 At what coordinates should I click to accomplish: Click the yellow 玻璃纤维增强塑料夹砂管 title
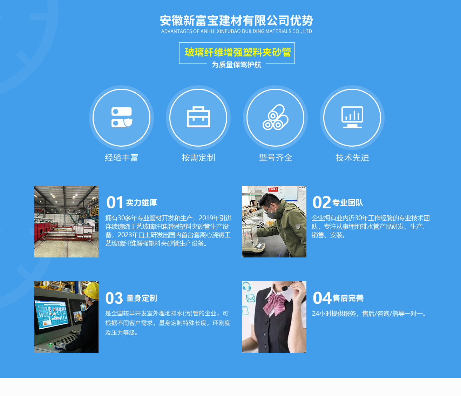(238, 52)
